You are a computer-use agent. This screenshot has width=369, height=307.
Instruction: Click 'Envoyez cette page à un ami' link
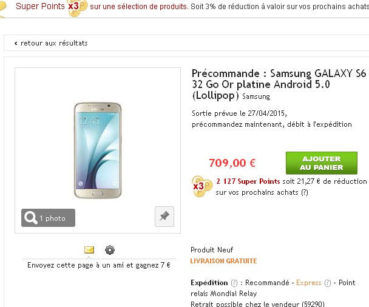click(x=99, y=265)
